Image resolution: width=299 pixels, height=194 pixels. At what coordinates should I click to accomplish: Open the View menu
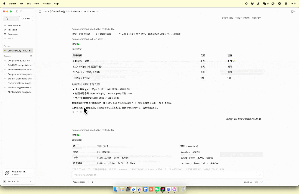pos(37,4)
